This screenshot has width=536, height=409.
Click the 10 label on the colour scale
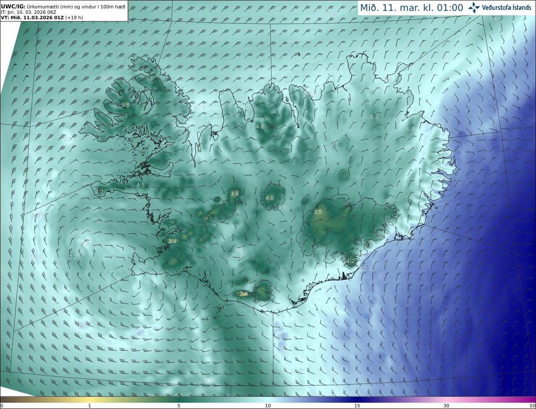[x=268, y=406]
